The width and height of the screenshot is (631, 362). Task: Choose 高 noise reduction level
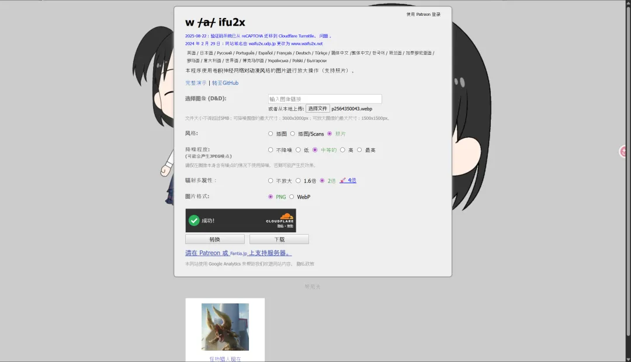pos(342,149)
